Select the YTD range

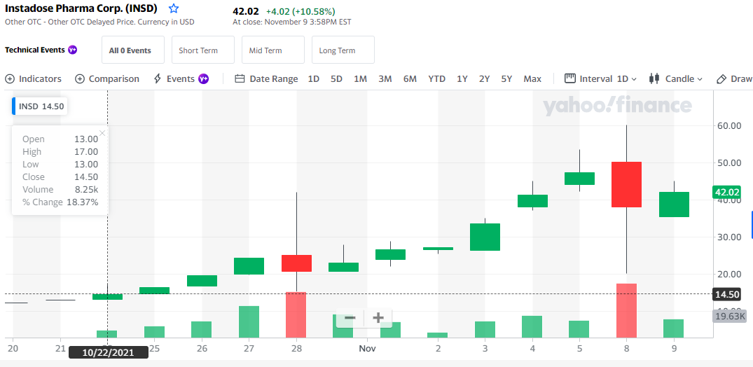pyautogui.click(x=436, y=78)
